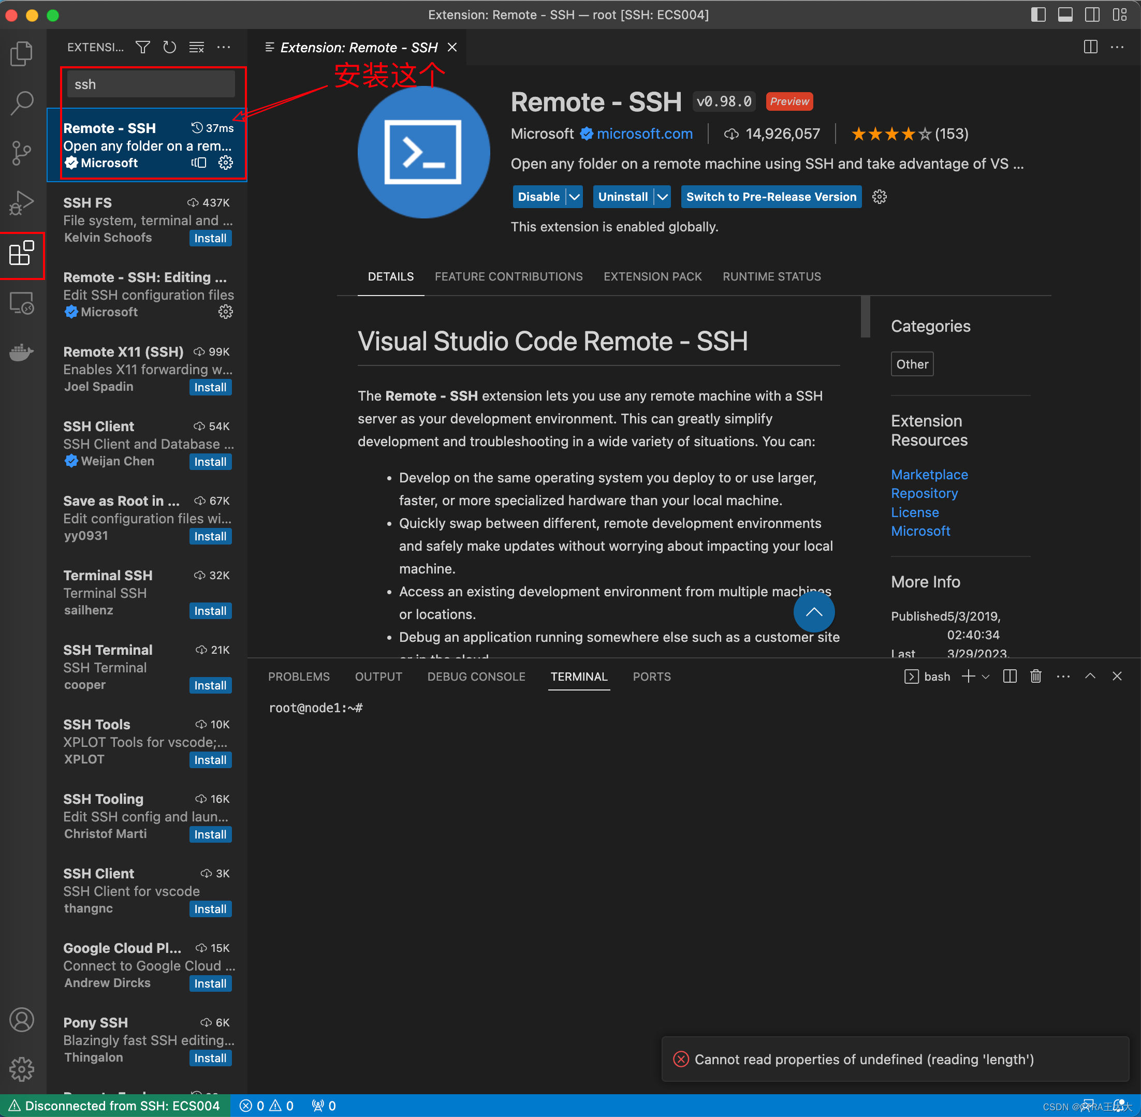Open OUTPUT panel tab
Screen dimensions: 1141x1117
click(378, 677)
